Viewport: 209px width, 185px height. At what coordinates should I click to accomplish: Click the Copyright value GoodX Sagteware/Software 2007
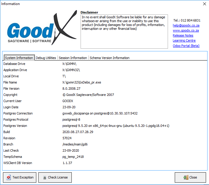point(88,95)
